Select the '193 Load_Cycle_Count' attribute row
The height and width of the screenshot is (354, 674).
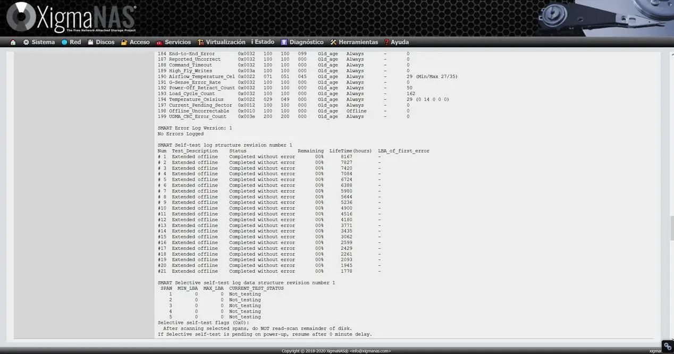pos(287,94)
